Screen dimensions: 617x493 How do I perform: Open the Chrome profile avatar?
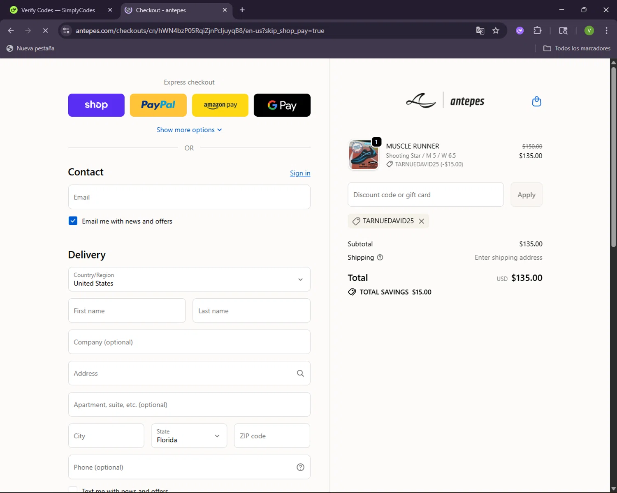589,30
